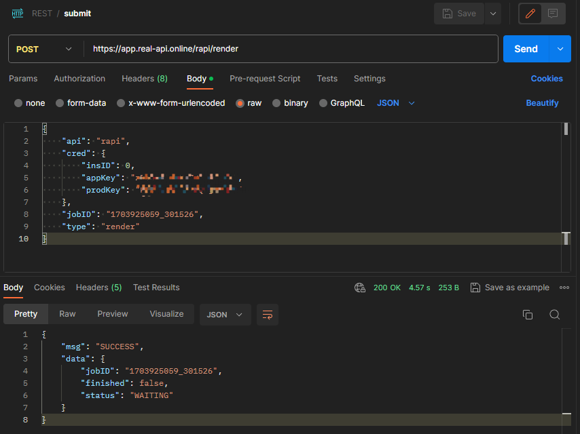
Task: Click the request URL input field
Action: point(292,49)
